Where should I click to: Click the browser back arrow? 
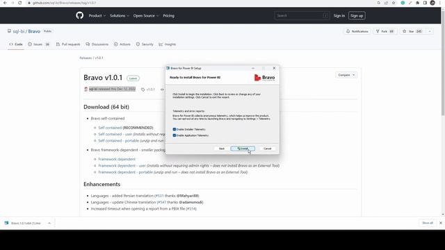[5, 3]
